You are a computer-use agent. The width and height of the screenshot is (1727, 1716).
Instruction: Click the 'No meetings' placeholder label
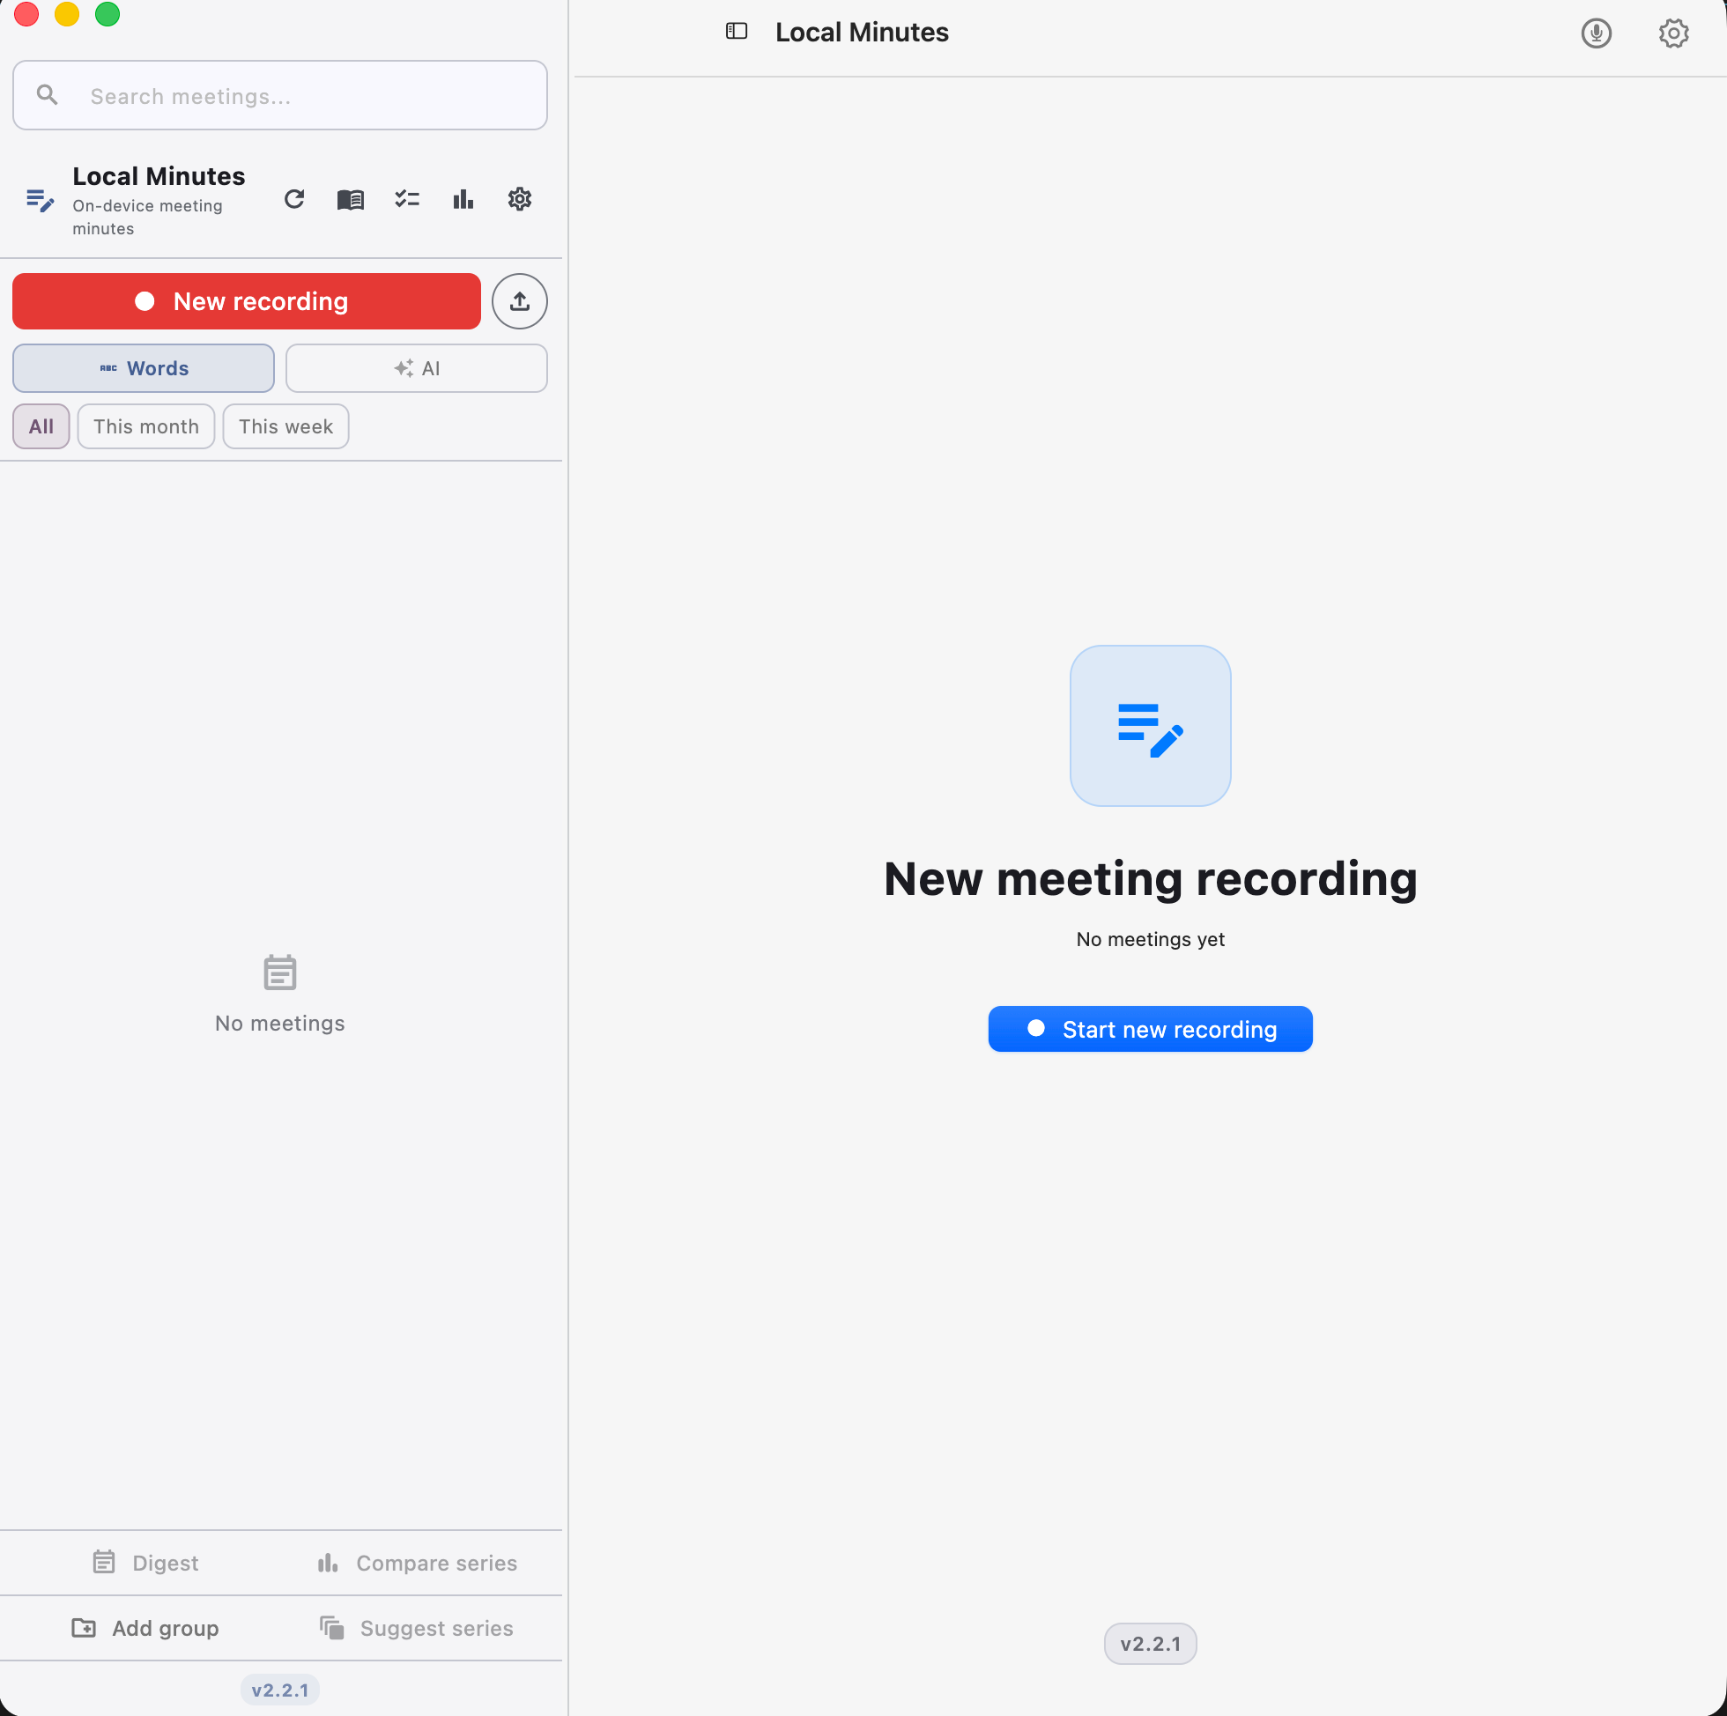280,1024
